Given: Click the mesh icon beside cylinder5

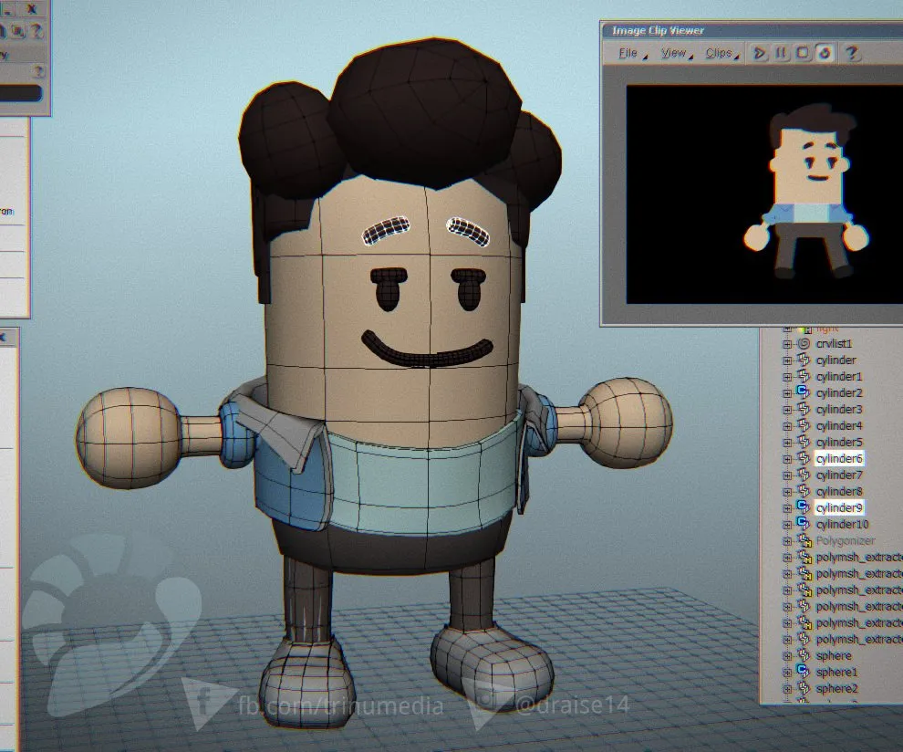Looking at the screenshot, I should [x=804, y=442].
